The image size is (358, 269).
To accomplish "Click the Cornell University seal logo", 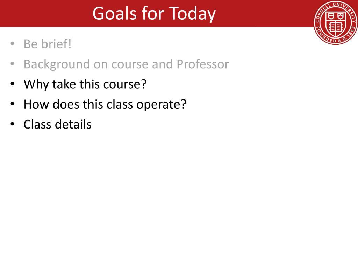I will coord(336,22).
